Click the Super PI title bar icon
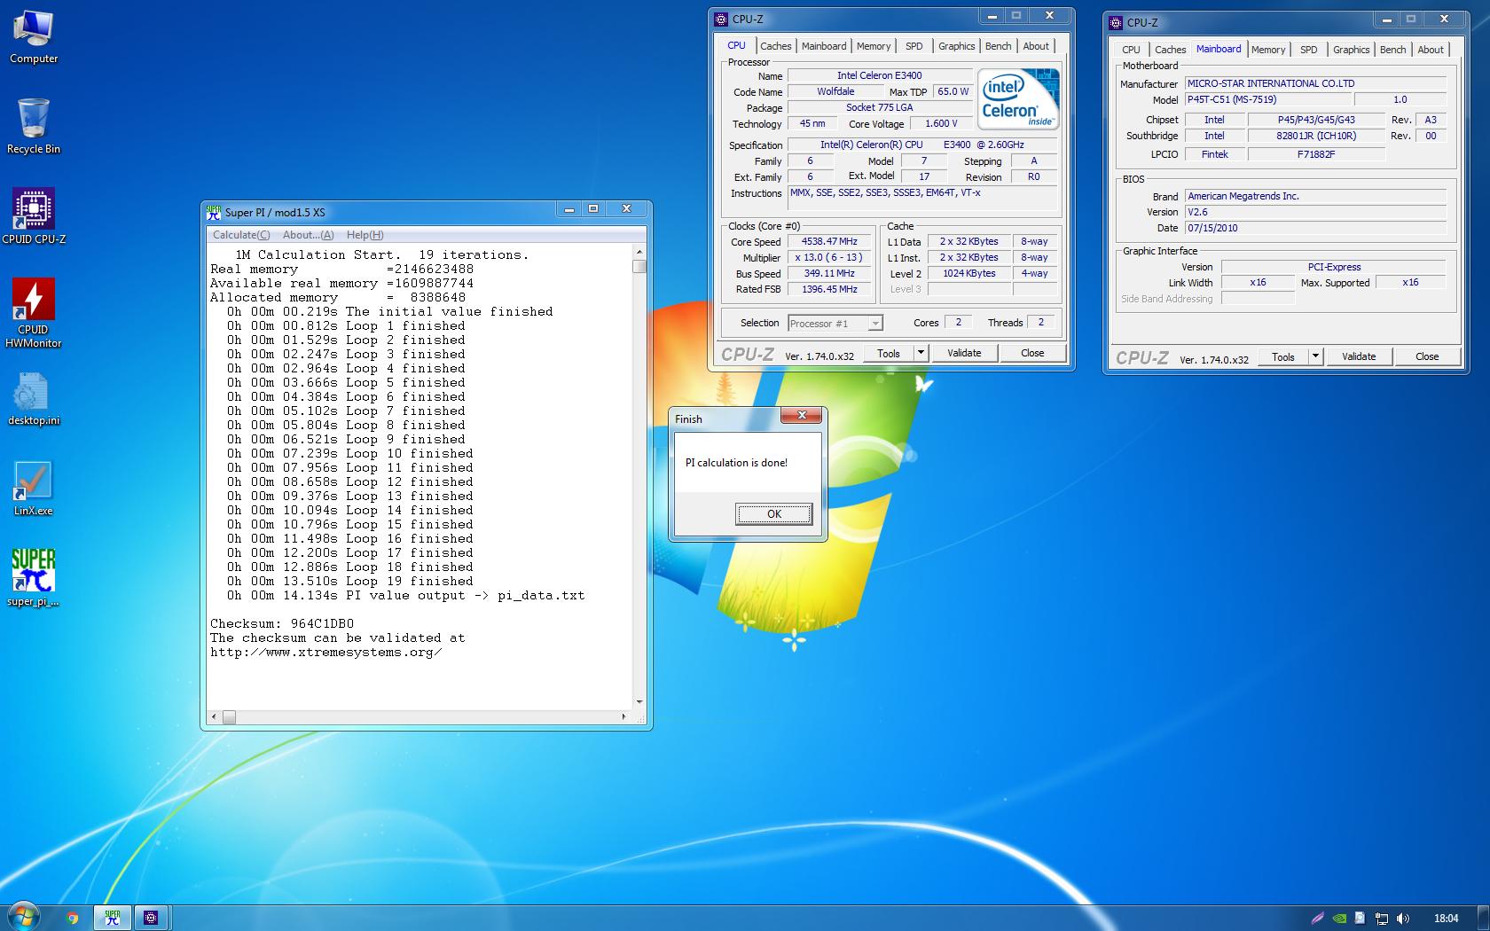This screenshot has height=931, width=1490. 213,212
